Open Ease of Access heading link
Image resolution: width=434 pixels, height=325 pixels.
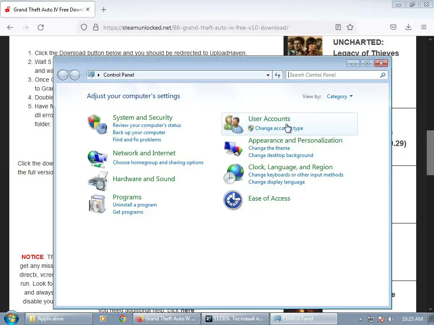269,198
